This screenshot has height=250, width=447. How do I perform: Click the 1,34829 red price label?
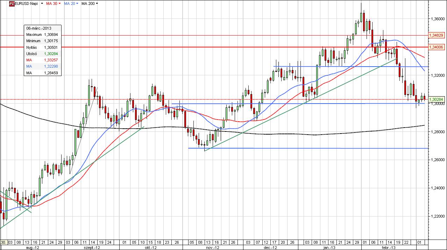436,35
